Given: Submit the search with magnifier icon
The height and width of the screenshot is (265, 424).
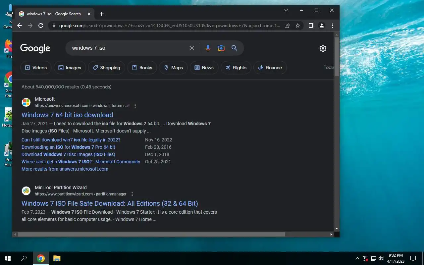Looking at the screenshot, I should [234, 48].
